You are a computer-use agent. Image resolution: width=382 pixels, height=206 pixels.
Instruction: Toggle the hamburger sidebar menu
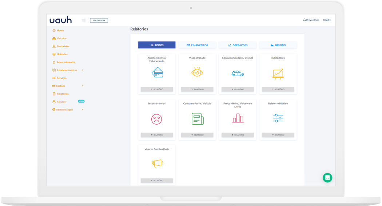point(84,20)
